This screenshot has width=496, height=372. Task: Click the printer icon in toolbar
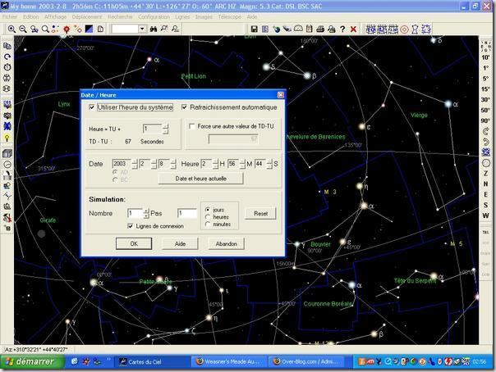point(320,29)
